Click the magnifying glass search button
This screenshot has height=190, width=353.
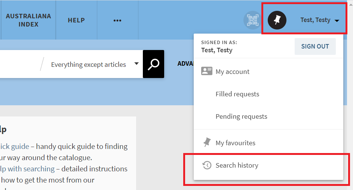tap(153, 64)
